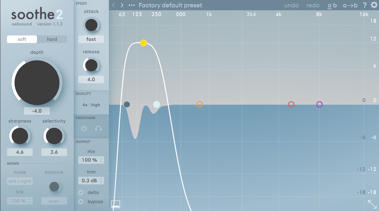Toggle sidechain headphones listen icon
The image size is (379, 211).
[98, 128]
